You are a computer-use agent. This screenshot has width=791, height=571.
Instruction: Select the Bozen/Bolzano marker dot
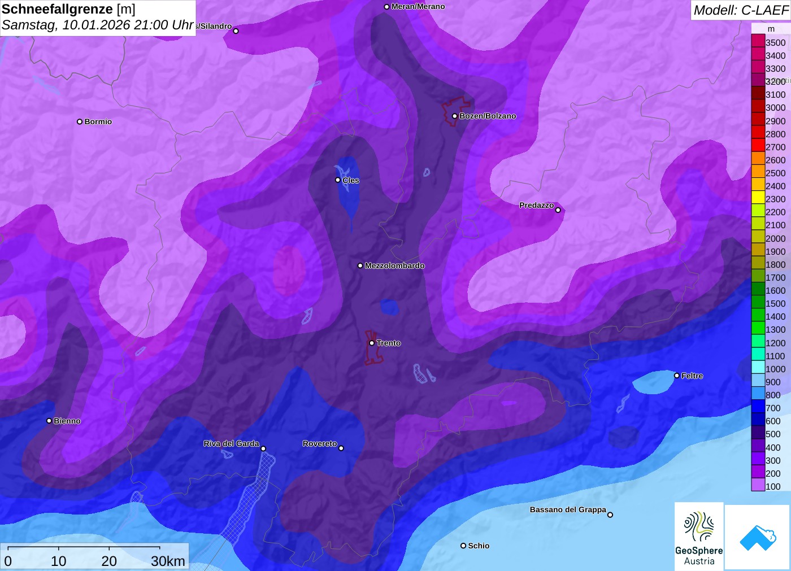pyautogui.click(x=455, y=116)
